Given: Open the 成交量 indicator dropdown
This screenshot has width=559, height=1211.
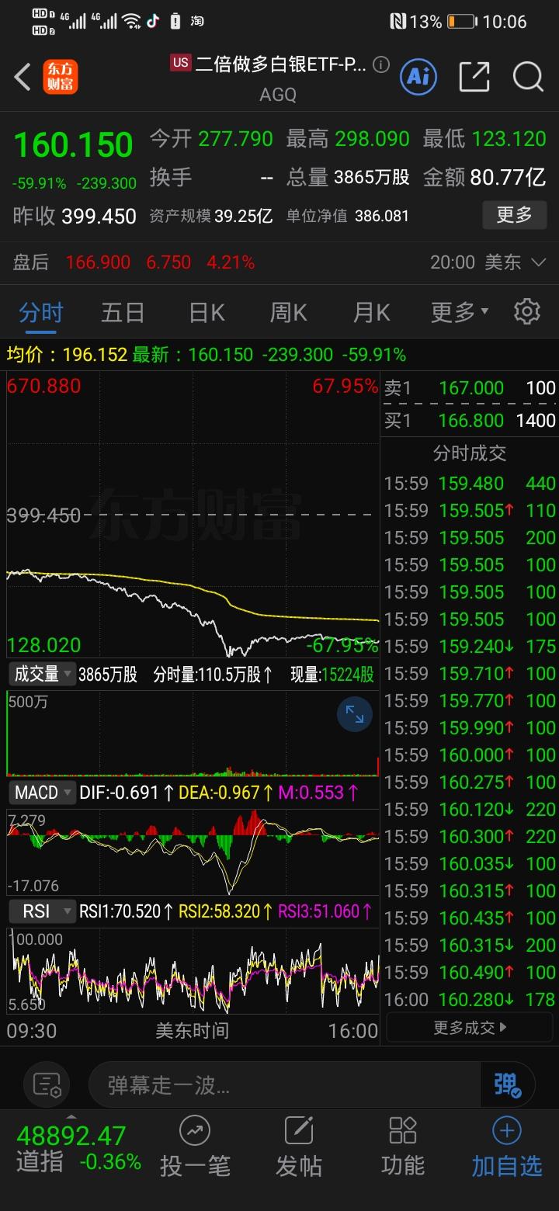Looking at the screenshot, I should (42, 674).
